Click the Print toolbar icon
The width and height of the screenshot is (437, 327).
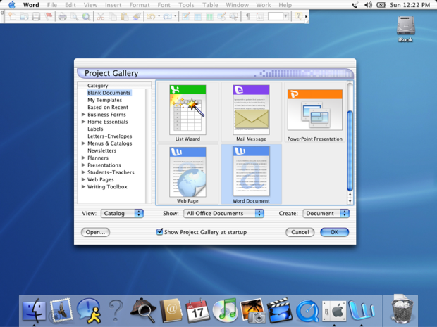62,17
